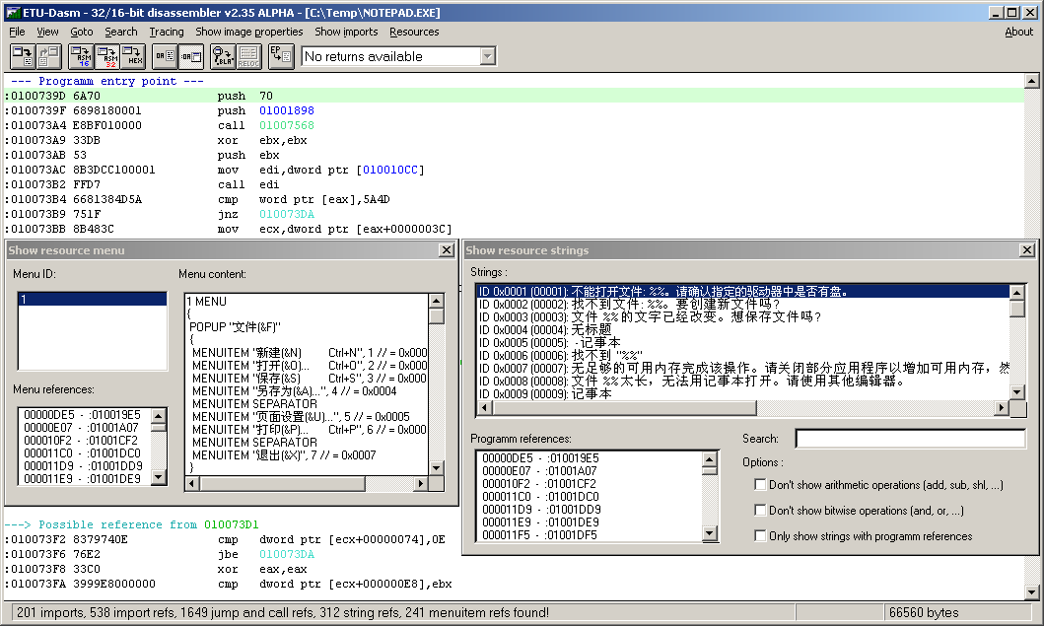The width and height of the screenshot is (1044, 626).
Task: Check Only show strings with programm references
Action: [x=760, y=536]
